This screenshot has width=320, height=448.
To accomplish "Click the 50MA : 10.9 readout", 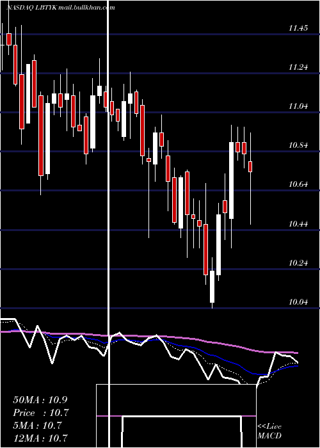I will coord(40,400).
